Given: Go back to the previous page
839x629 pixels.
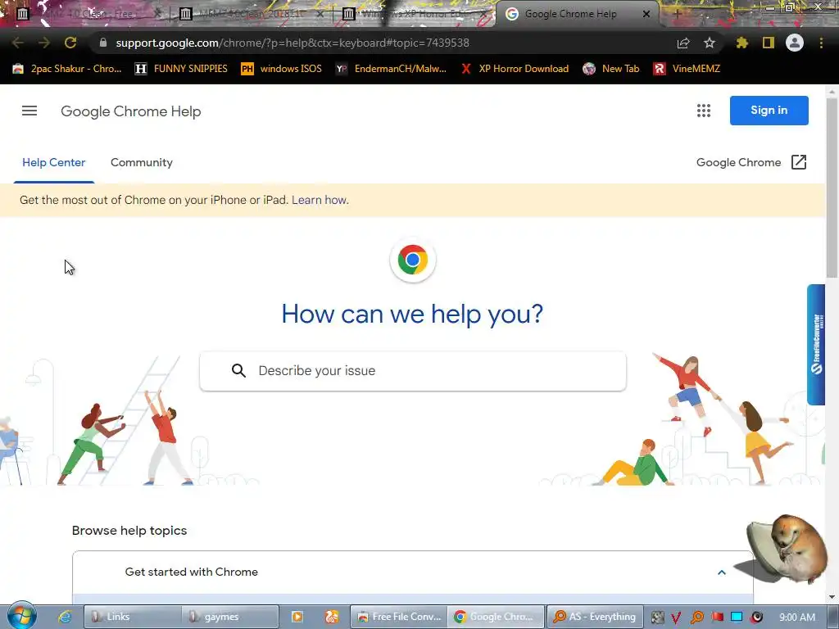Looking at the screenshot, I should tap(18, 43).
